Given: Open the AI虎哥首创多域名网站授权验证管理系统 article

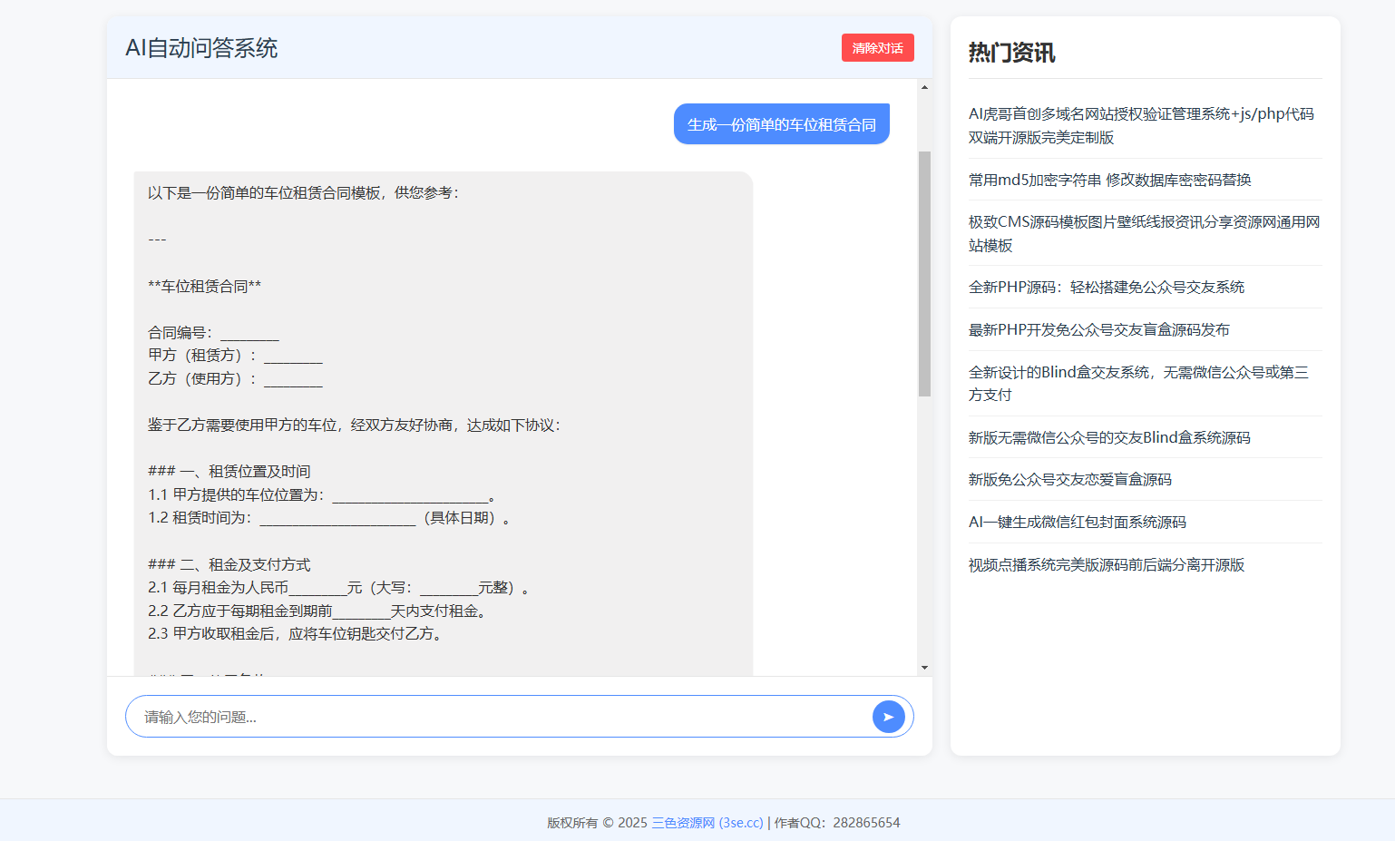Looking at the screenshot, I should coord(1141,125).
